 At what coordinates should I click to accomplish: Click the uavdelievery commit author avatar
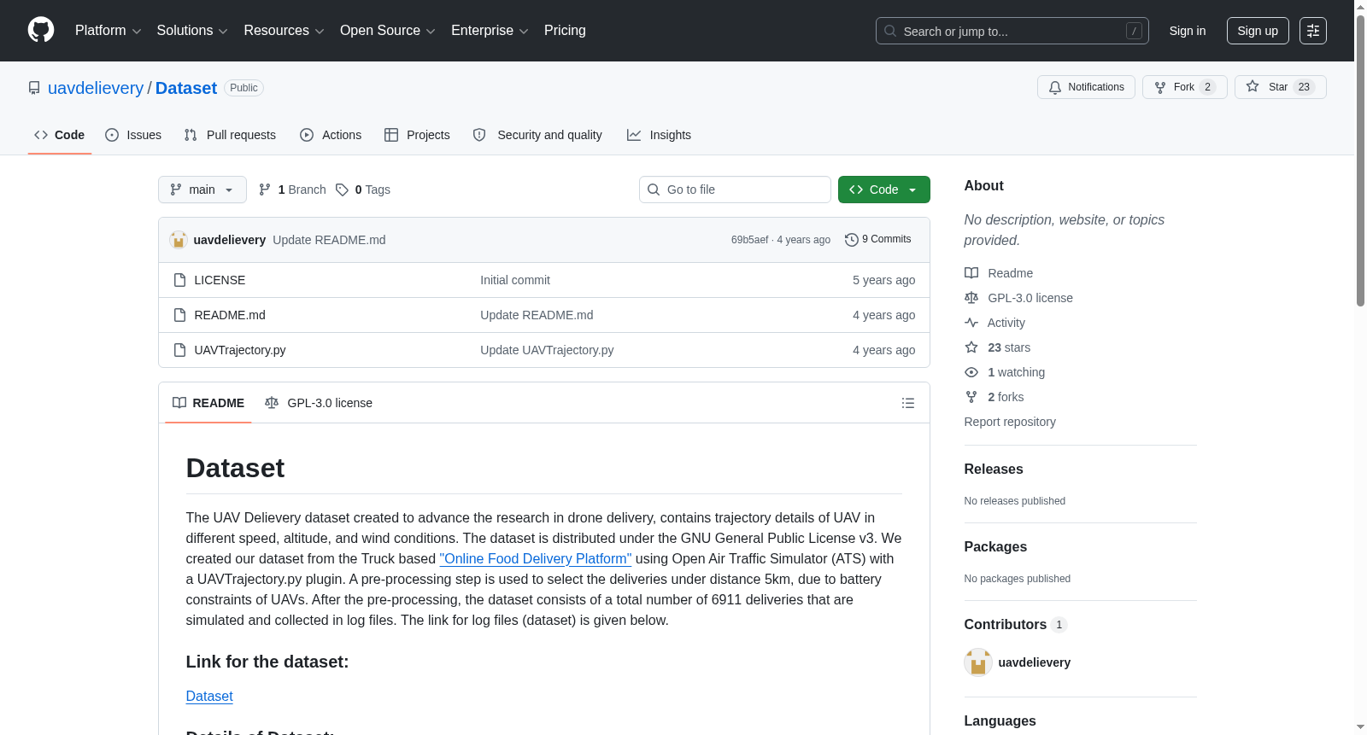(179, 240)
